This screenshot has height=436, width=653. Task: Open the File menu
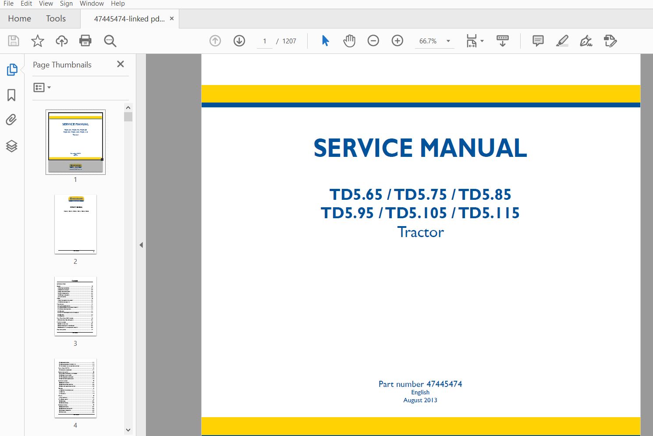tap(8, 4)
